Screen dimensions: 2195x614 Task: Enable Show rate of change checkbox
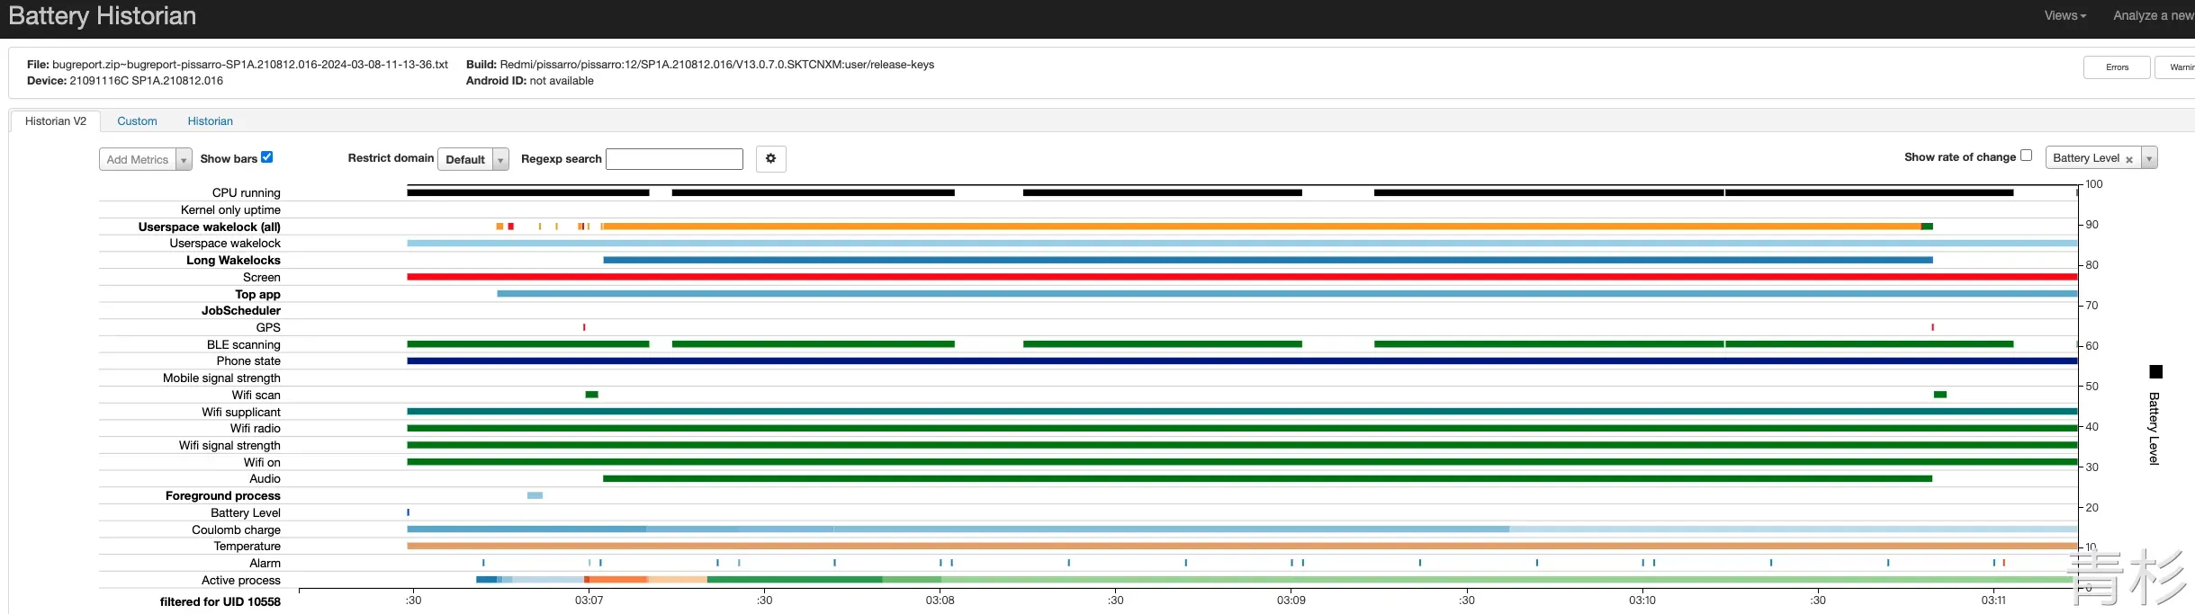(2026, 156)
